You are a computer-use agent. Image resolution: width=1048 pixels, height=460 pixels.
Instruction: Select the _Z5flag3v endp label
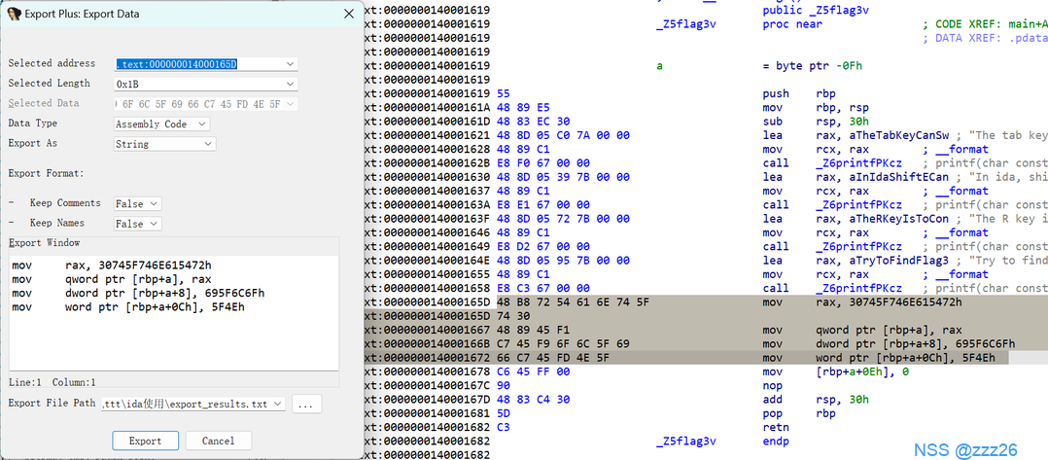[685, 441]
